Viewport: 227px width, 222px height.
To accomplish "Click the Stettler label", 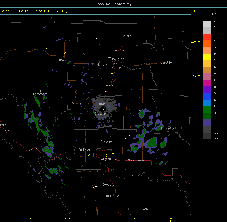I will coord(167,62).
